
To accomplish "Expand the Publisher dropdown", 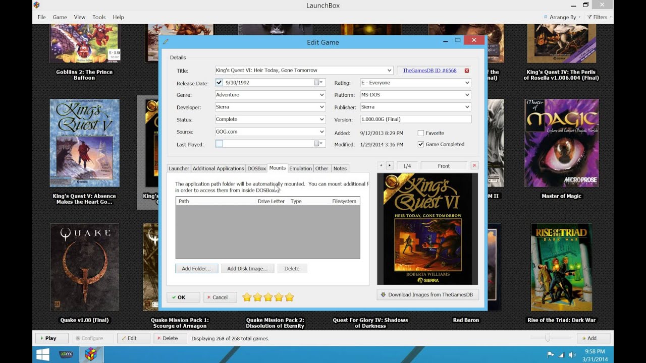I will (x=467, y=107).
